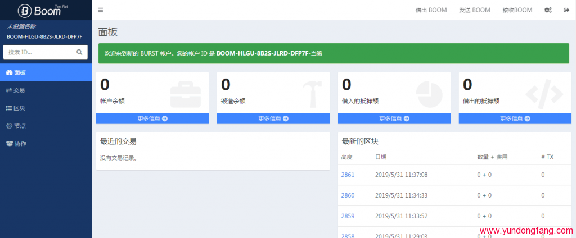The height and width of the screenshot is (238, 576).
Task: Click the logout icon in top bar
Action: (x=566, y=10)
